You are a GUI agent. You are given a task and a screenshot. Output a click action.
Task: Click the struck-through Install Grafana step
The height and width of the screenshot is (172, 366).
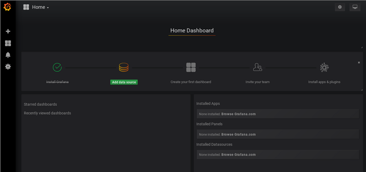tap(58, 82)
